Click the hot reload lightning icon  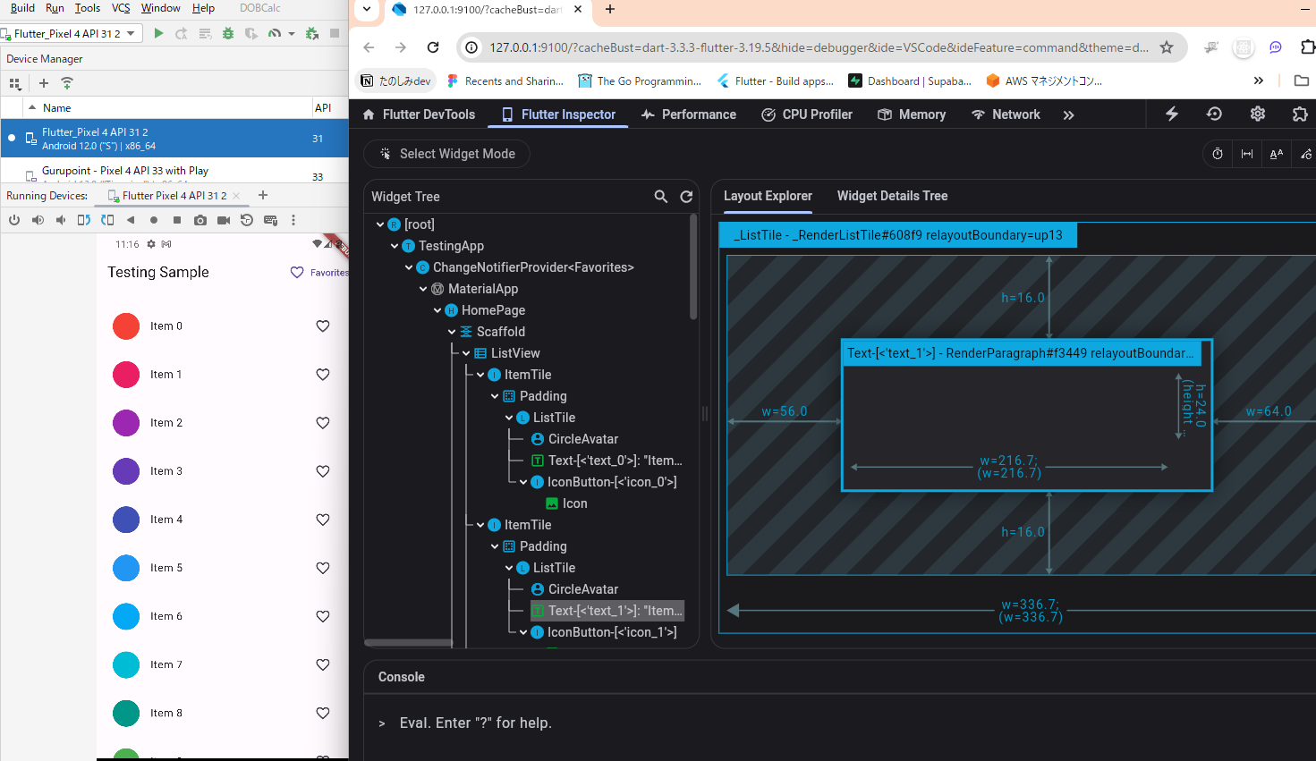tap(1171, 114)
